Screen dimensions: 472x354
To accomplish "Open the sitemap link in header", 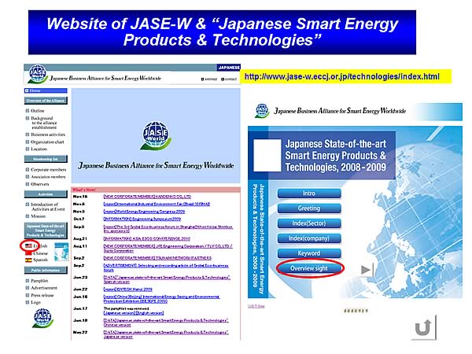I will coord(209,79).
